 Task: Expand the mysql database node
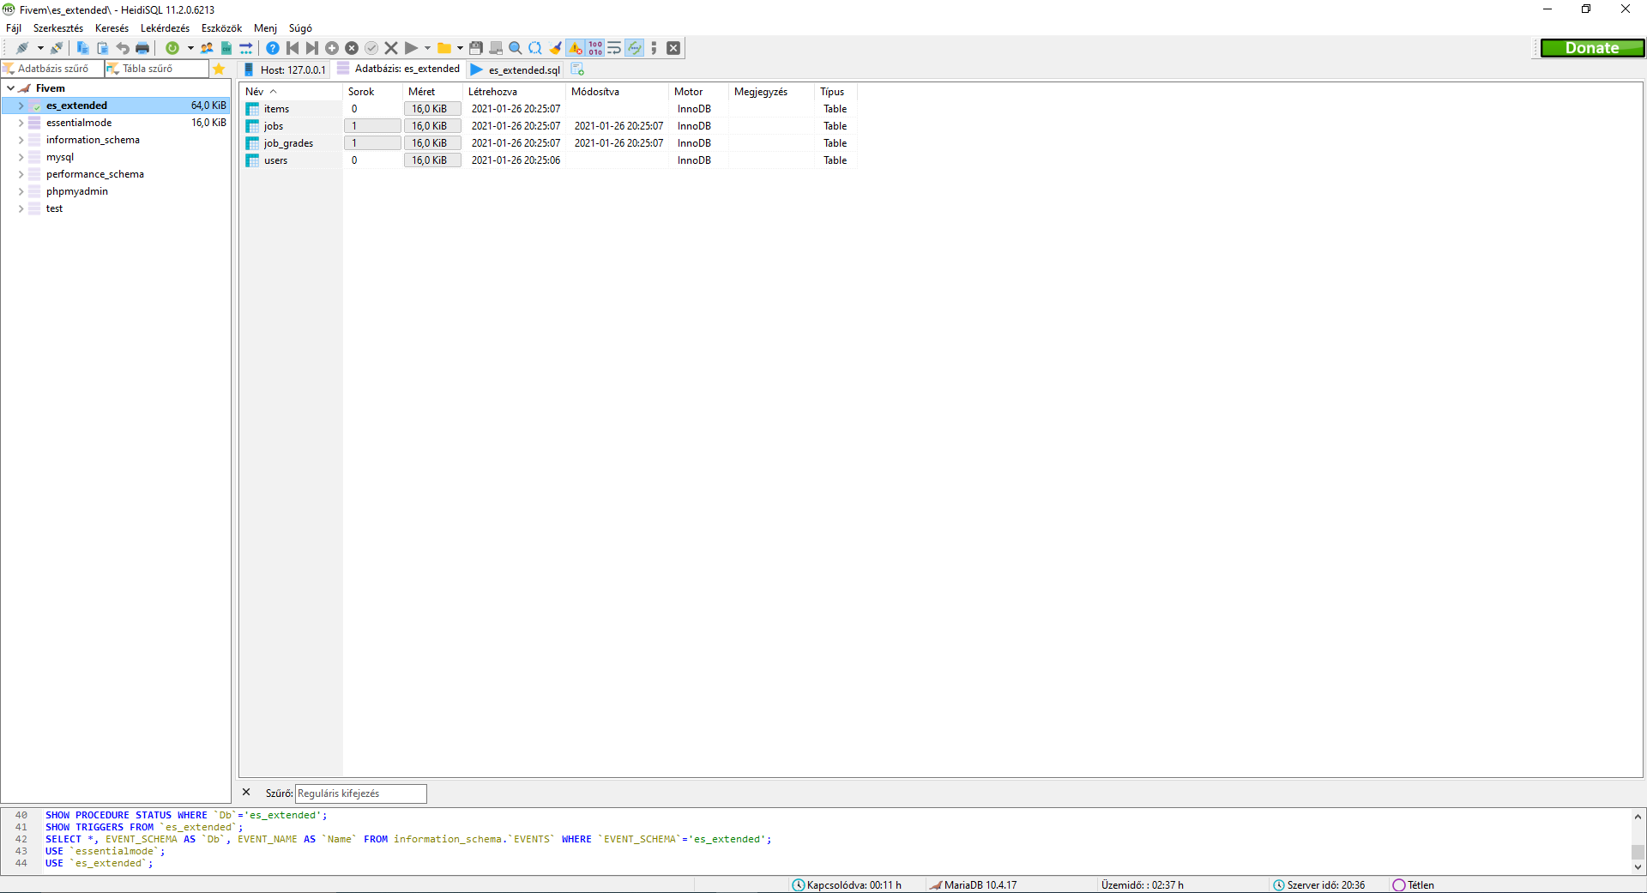(x=20, y=157)
